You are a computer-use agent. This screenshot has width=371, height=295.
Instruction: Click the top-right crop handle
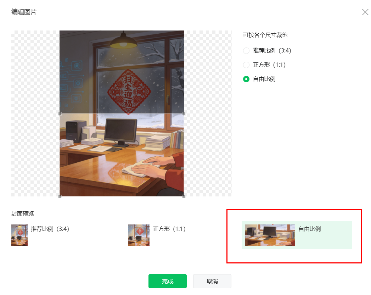(x=184, y=114)
